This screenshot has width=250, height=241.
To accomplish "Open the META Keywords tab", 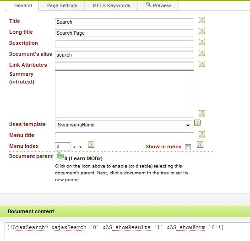I will click(x=112, y=5).
